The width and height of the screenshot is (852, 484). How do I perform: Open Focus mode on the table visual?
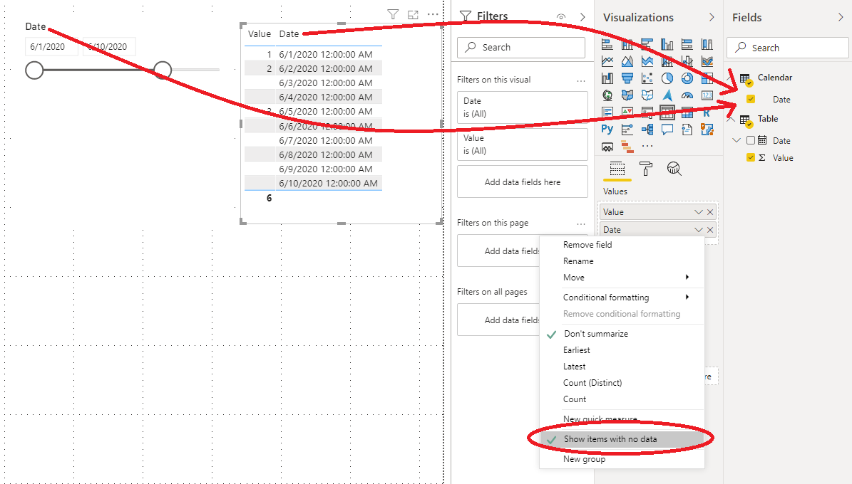pos(413,15)
